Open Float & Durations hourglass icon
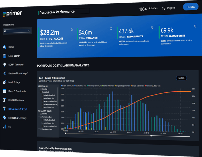The height and width of the screenshot is (157, 202). 4,100
